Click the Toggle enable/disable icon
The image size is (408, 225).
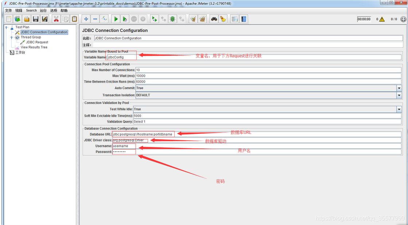[x=104, y=19]
